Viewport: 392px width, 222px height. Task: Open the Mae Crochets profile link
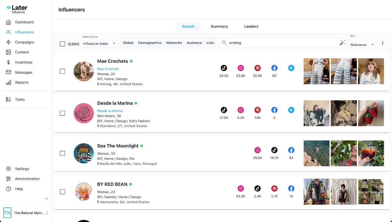pos(108,69)
